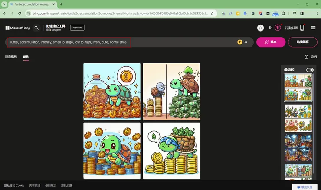
Task: Open the Bing search magnifier icon
Action: 36,28
